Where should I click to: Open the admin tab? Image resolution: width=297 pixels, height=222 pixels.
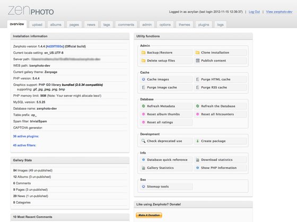(x=147, y=24)
